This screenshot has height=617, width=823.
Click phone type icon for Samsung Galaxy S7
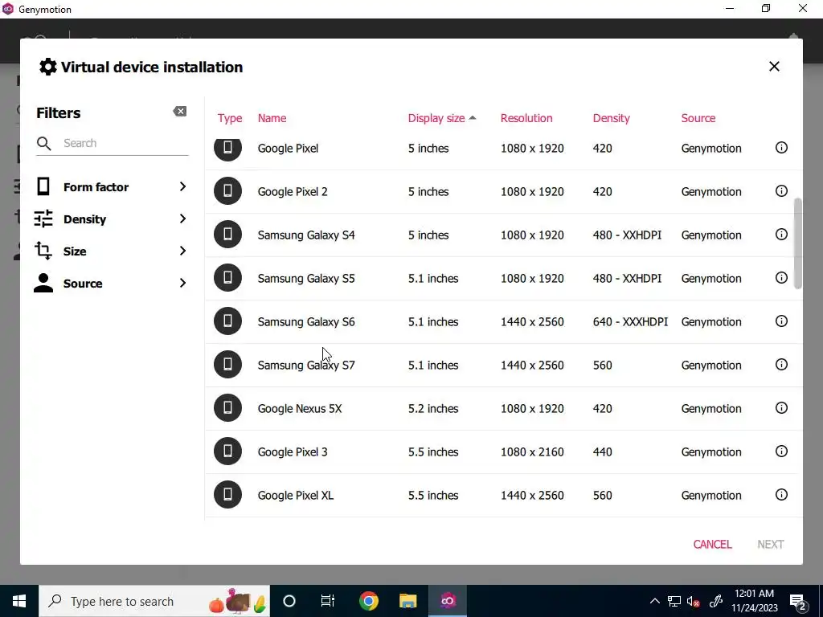(x=227, y=365)
